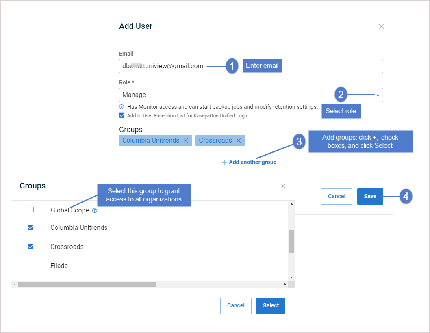The height and width of the screenshot is (333, 430).
Task: Open the Role dropdown
Action: [x=251, y=95]
